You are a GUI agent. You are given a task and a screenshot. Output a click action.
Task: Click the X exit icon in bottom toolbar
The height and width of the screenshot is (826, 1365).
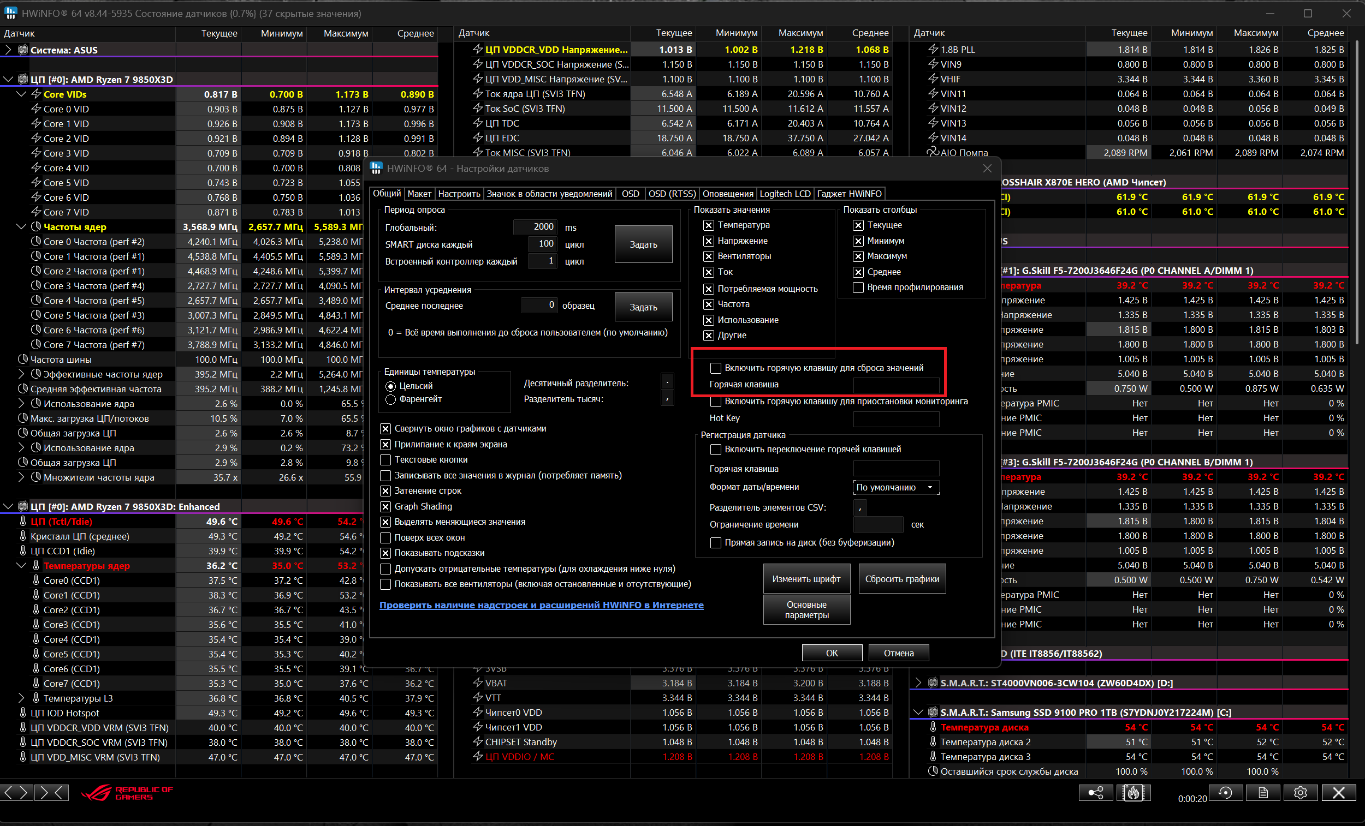click(x=1338, y=793)
